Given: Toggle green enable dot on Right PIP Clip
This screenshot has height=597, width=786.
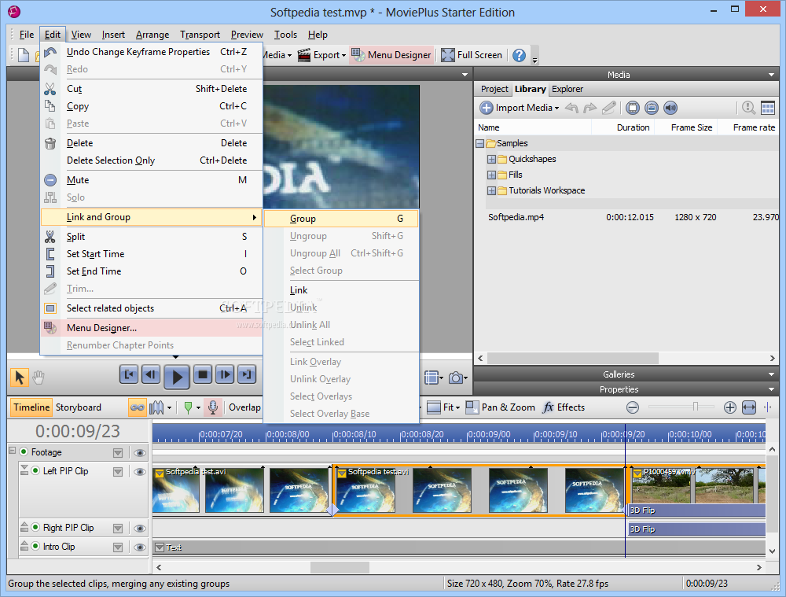Looking at the screenshot, I should pos(35,527).
